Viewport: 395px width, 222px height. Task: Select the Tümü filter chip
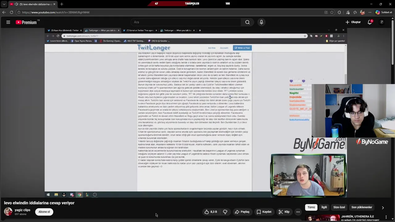coord(311,207)
